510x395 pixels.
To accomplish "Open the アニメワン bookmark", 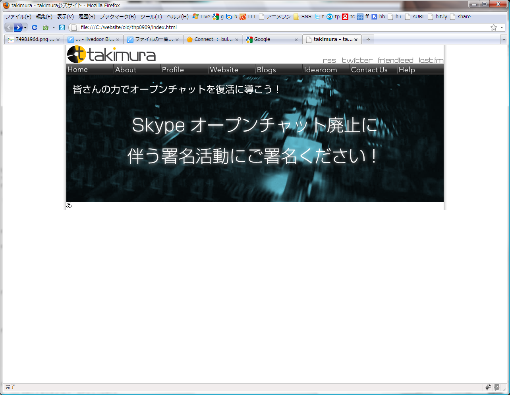I will [275, 17].
